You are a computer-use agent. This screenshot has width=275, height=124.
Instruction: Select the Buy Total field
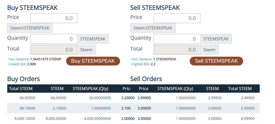click(54, 50)
